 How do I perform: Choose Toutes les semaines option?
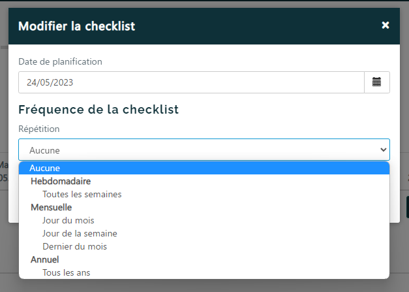point(82,194)
